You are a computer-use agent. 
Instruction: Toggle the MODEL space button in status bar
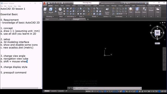(88, 91)
